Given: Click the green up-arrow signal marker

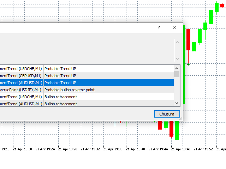Looking at the screenshot, I should [x=188, y=64].
